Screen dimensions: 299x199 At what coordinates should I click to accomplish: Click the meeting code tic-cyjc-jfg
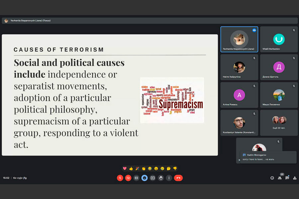(x=20, y=178)
